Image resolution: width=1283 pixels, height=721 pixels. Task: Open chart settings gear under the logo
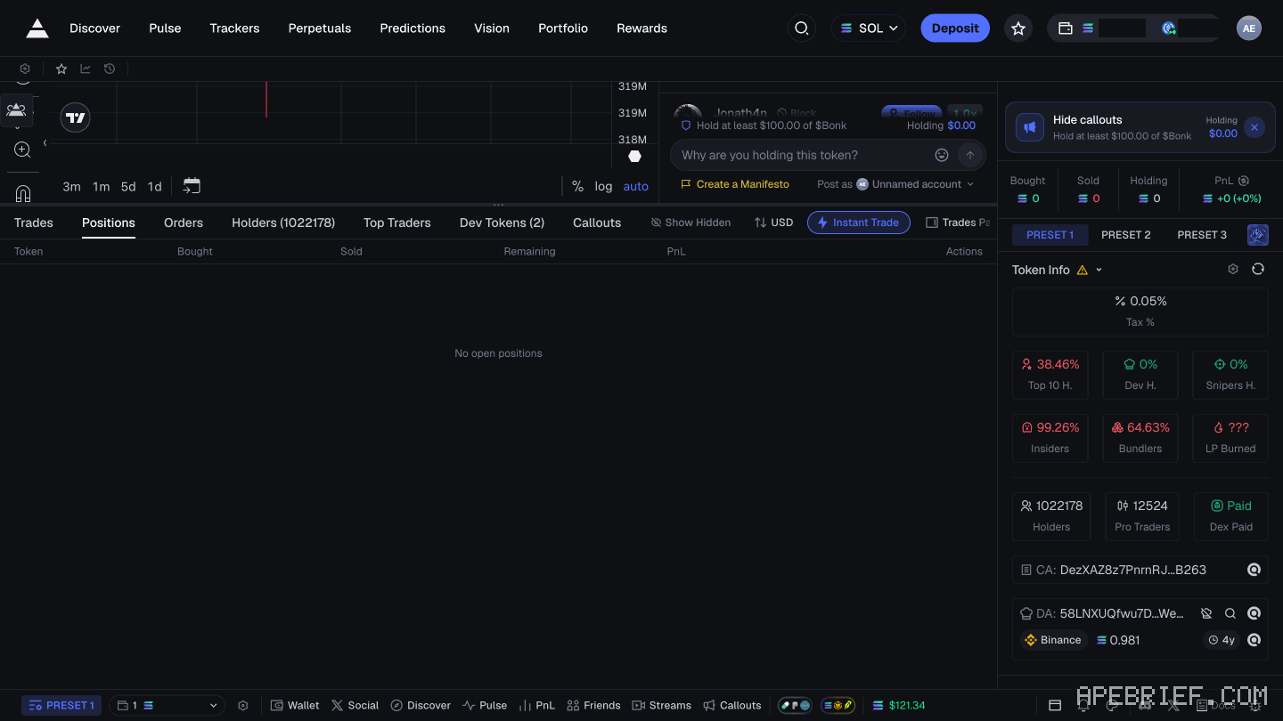(x=25, y=69)
